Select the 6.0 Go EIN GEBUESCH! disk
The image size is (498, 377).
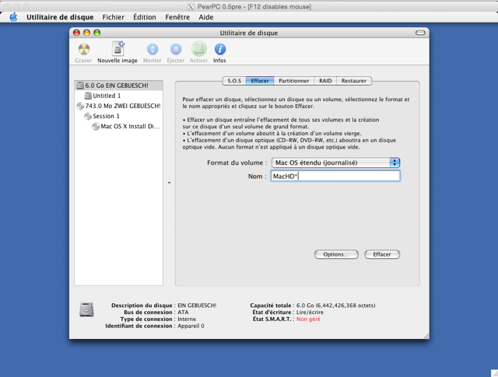[x=119, y=86]
